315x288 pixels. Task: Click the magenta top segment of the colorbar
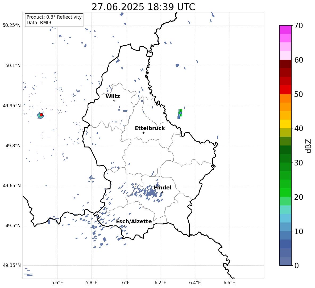point(285,30)
